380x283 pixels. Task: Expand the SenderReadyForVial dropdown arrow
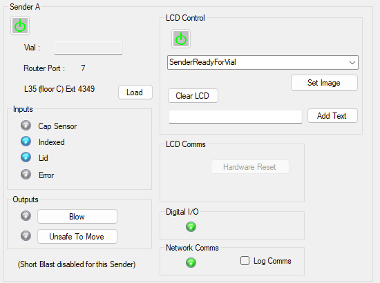coord(352,63)
